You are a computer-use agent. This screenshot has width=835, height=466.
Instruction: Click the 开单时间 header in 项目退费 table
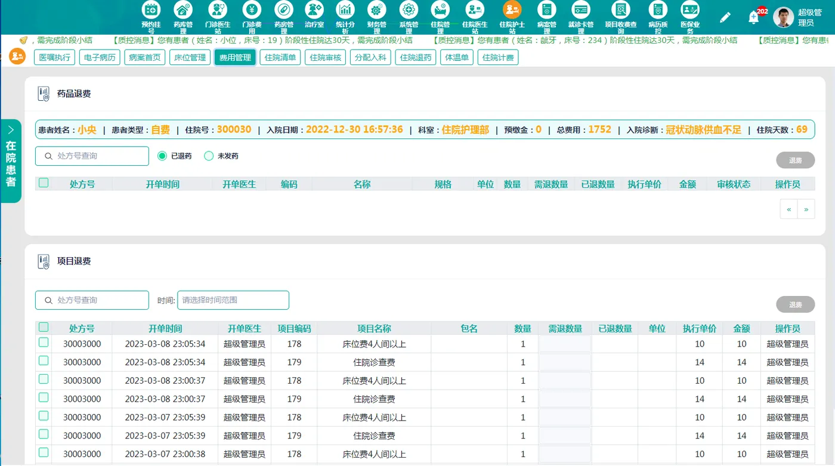[x=165, y=328]
